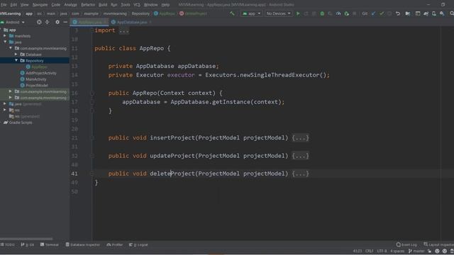This screenshot has width=454, height=255.
Task: Click the class name AppRepo in editor
Action: coord(151,48)
